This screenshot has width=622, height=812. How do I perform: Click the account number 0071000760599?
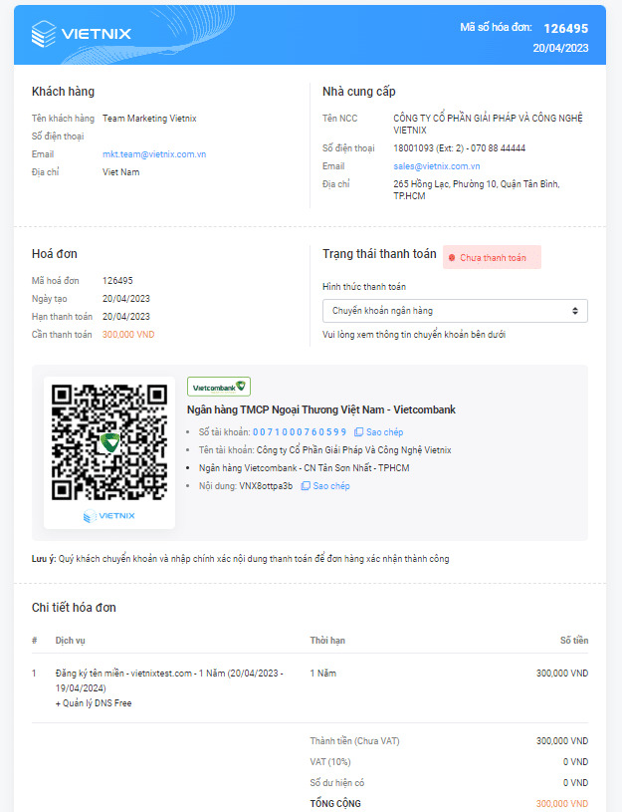click(300, 432)
